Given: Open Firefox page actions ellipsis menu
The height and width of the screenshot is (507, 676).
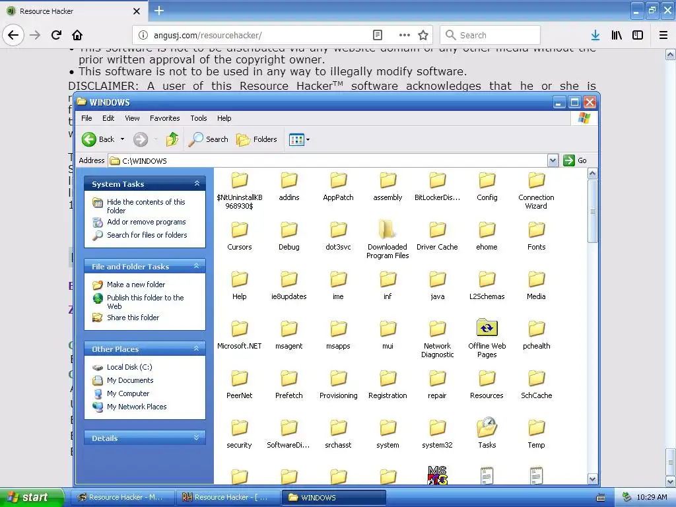Looking at the screenshot, I should click(405, 35).
